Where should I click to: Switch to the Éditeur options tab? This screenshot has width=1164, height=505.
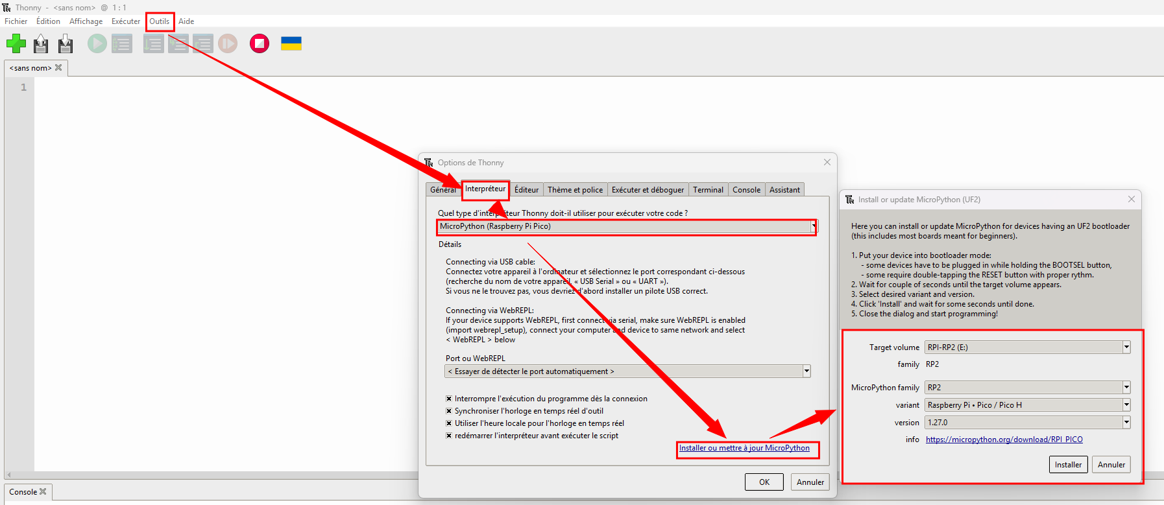(x=526, y=190)
